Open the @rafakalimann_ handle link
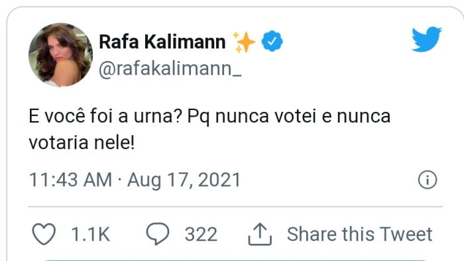The image size is (464, 261). coord(170,69)
